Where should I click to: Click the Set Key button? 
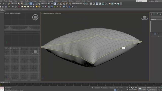click(144, 90)
